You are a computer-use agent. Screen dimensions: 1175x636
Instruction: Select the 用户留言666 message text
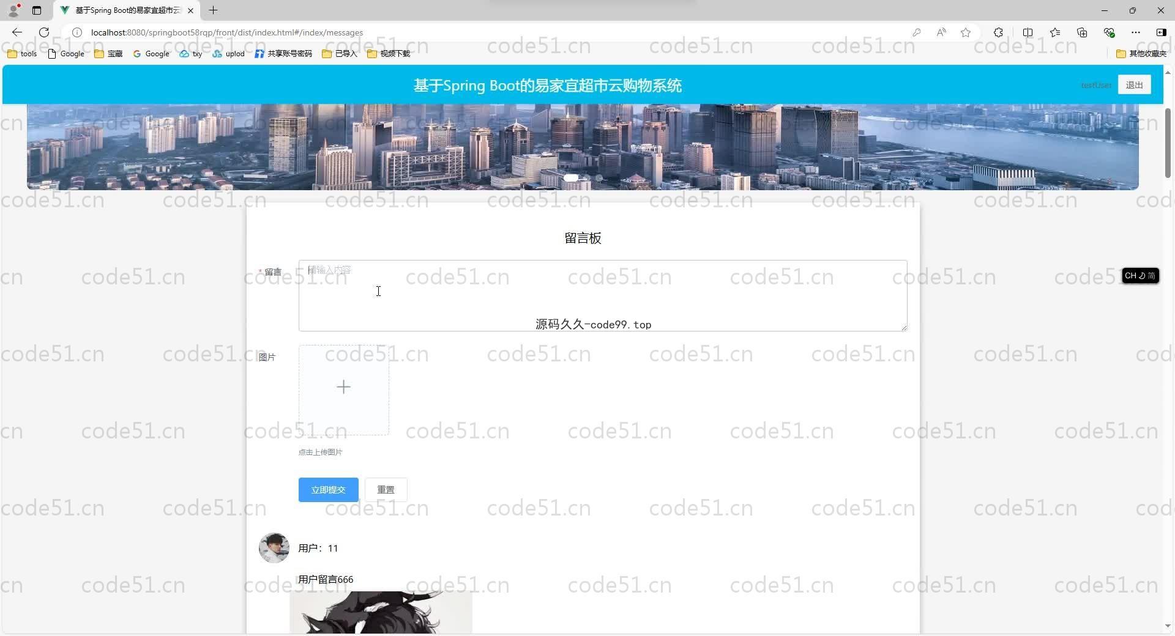[x=326, y=579]
